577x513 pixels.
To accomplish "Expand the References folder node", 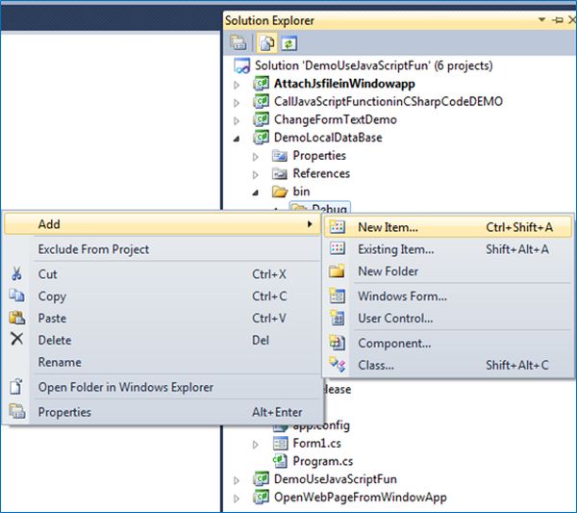I will pyautogui.click(x=256, y=174).
